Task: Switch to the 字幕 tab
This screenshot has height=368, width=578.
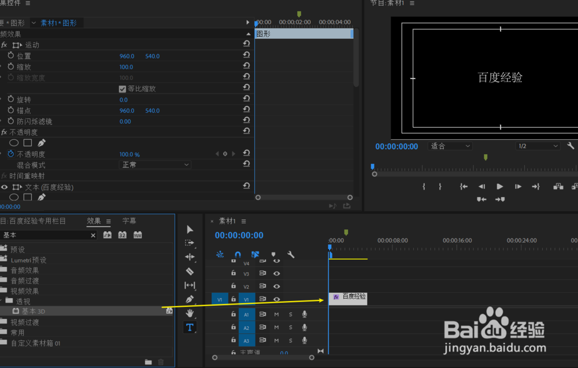Action: 129,221
